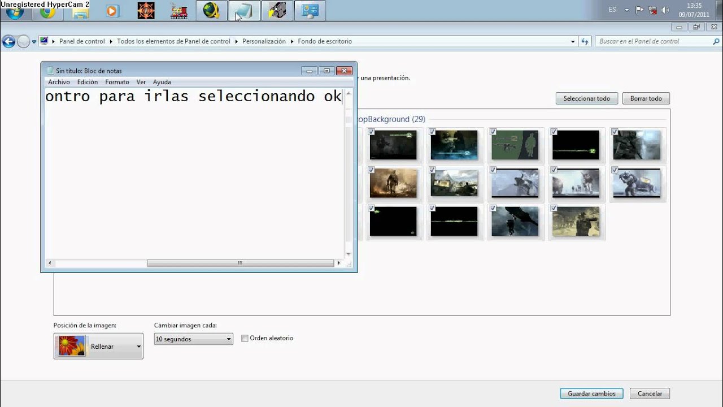Open the 10 segundos interval dropdown
Image resolution: width=723 pixels, height=407 pixels.
[x=193, y=339]
